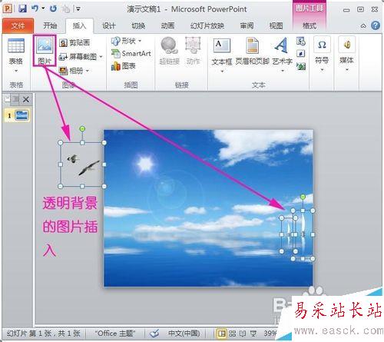Switch to the 视图 (View) tab
The width and height of the screenshot is (384, 342).
(x=276, y=25)
